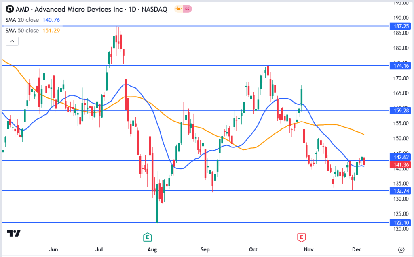
Task: Click the 142.62 blue price label
Action: pos(399,158)
